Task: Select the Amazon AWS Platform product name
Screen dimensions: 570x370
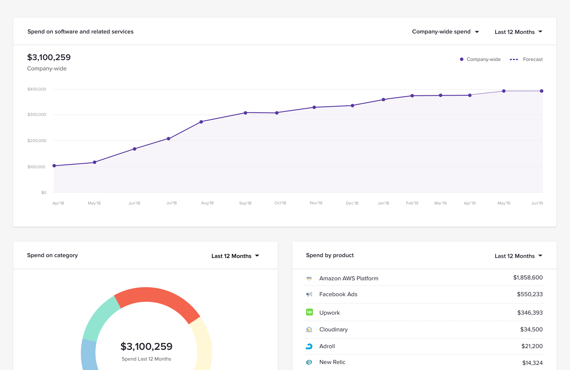Action: [x=349, y=278]
